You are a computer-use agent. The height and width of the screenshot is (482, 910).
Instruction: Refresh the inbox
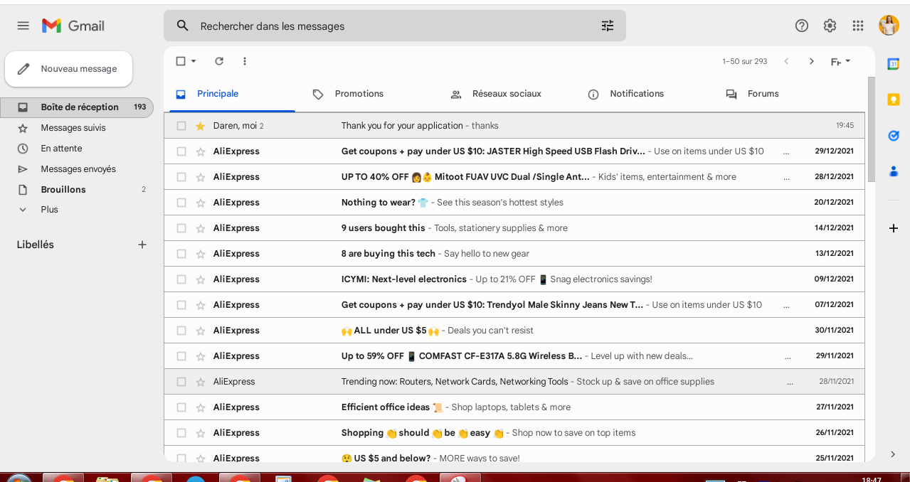(x=219, y=61)
